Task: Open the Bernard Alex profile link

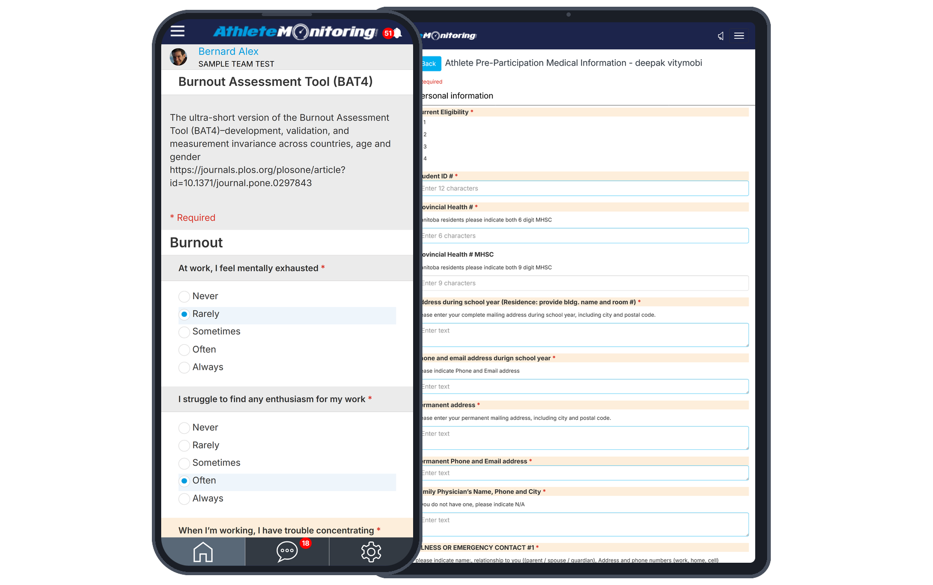Action: coord(228,51)
